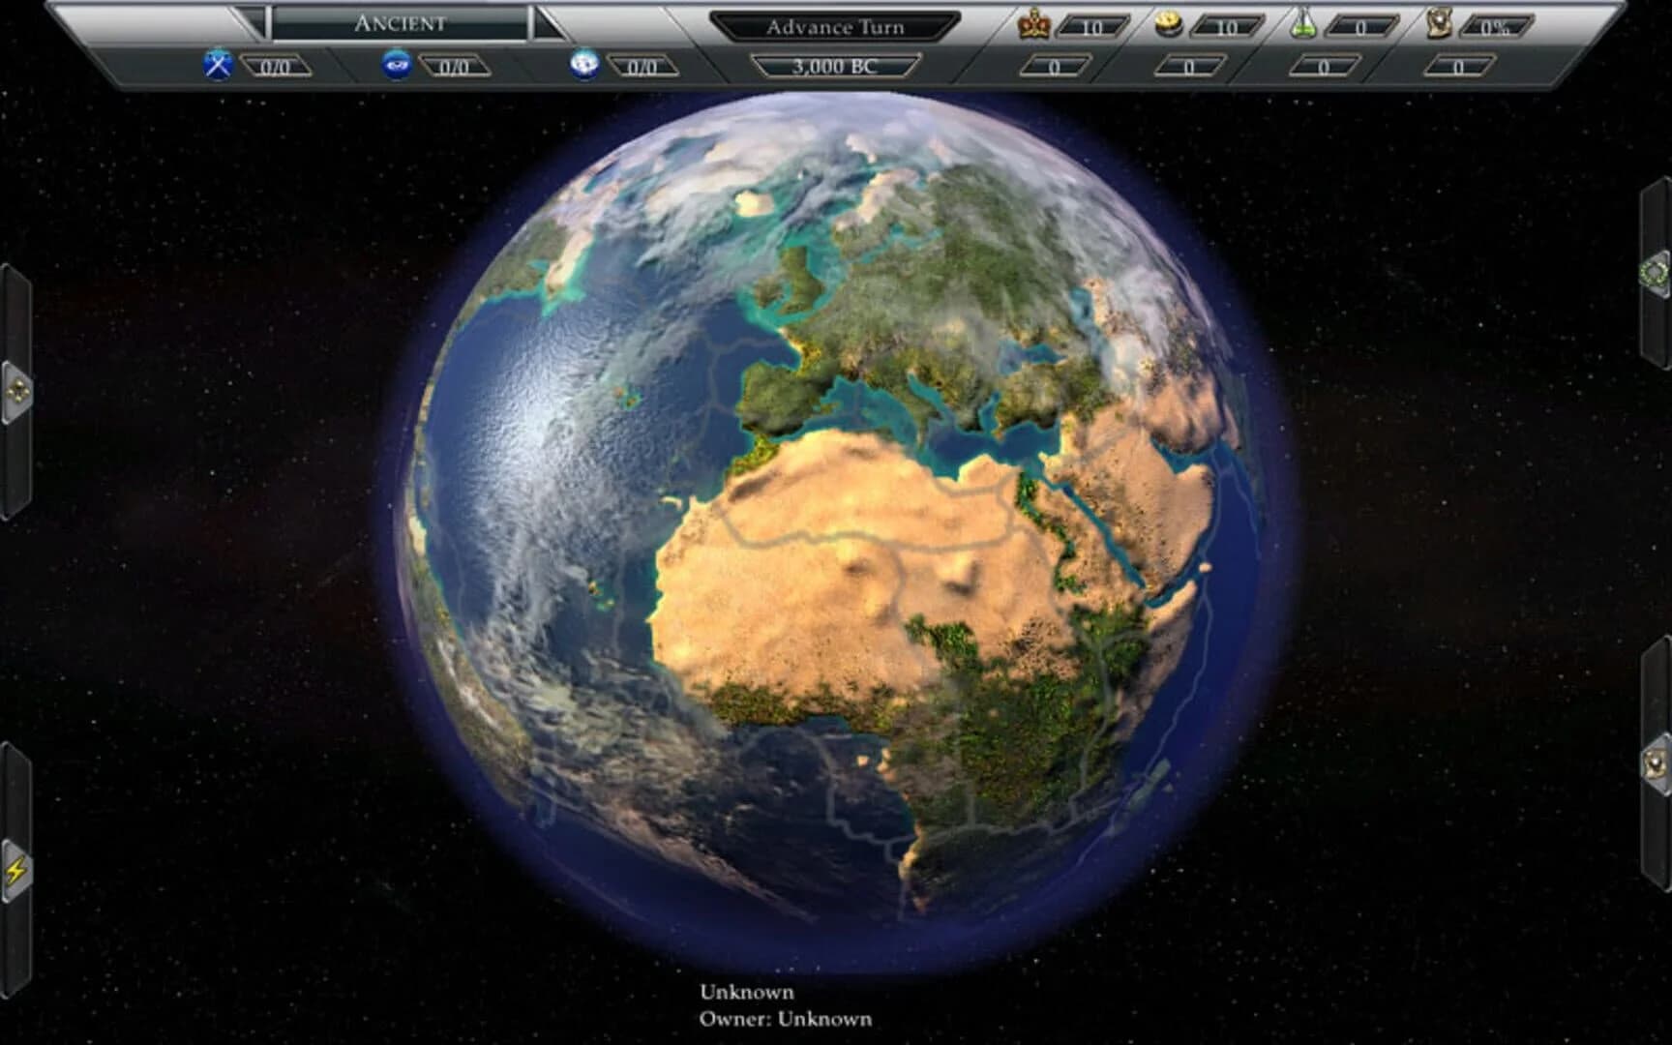Viewport: 1672px width, 1045px height.
Task: Select the crossed hammers military counter icon
Action: click(218, 65)
